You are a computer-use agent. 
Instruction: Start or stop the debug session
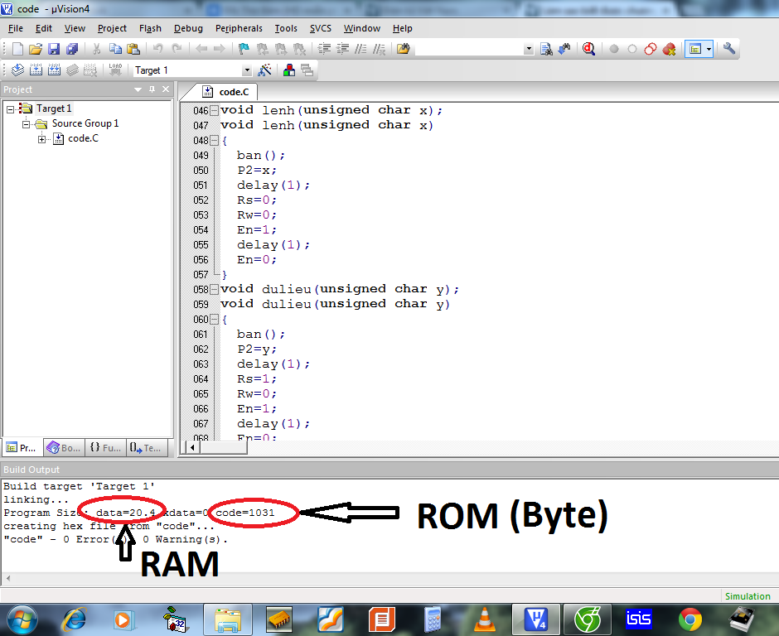tap(588, 49)
